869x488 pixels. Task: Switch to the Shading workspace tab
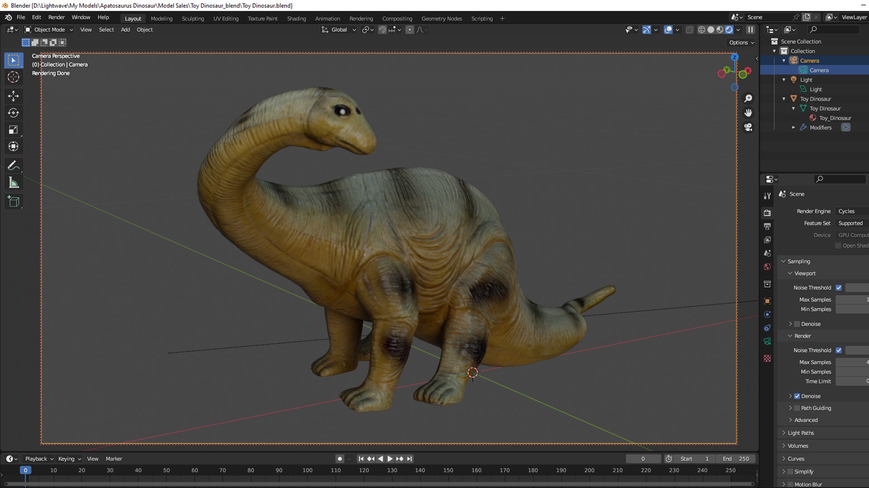point(296,19)
